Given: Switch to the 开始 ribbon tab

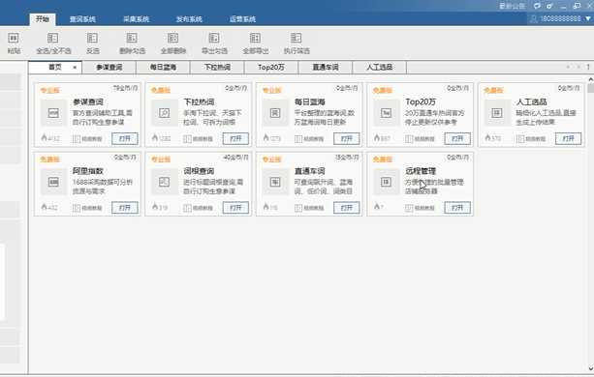Looking at the screenshot, I should click(43, 19).
